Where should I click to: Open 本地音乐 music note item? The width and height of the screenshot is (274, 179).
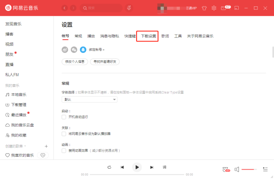(16, 95)
